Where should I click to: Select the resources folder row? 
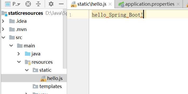[x=34, y=62]
